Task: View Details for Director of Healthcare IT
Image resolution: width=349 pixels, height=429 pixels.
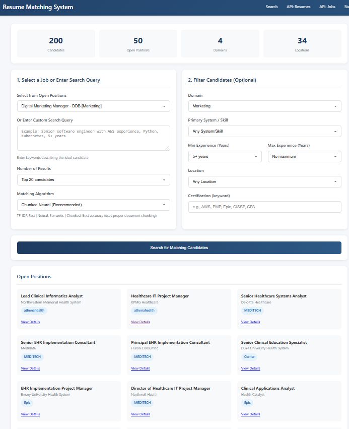Action: click(141, 414)
